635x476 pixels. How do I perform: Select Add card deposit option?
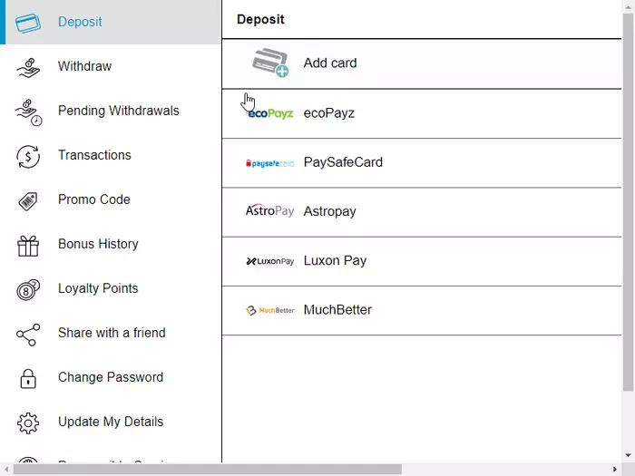pos(422,64)
